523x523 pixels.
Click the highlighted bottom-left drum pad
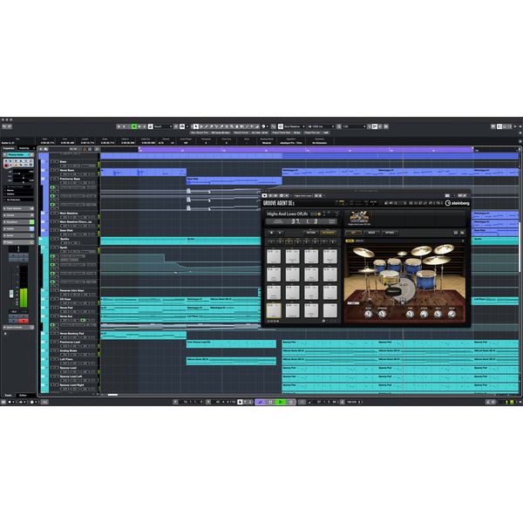pyautogui.click(x=274, y=310)
